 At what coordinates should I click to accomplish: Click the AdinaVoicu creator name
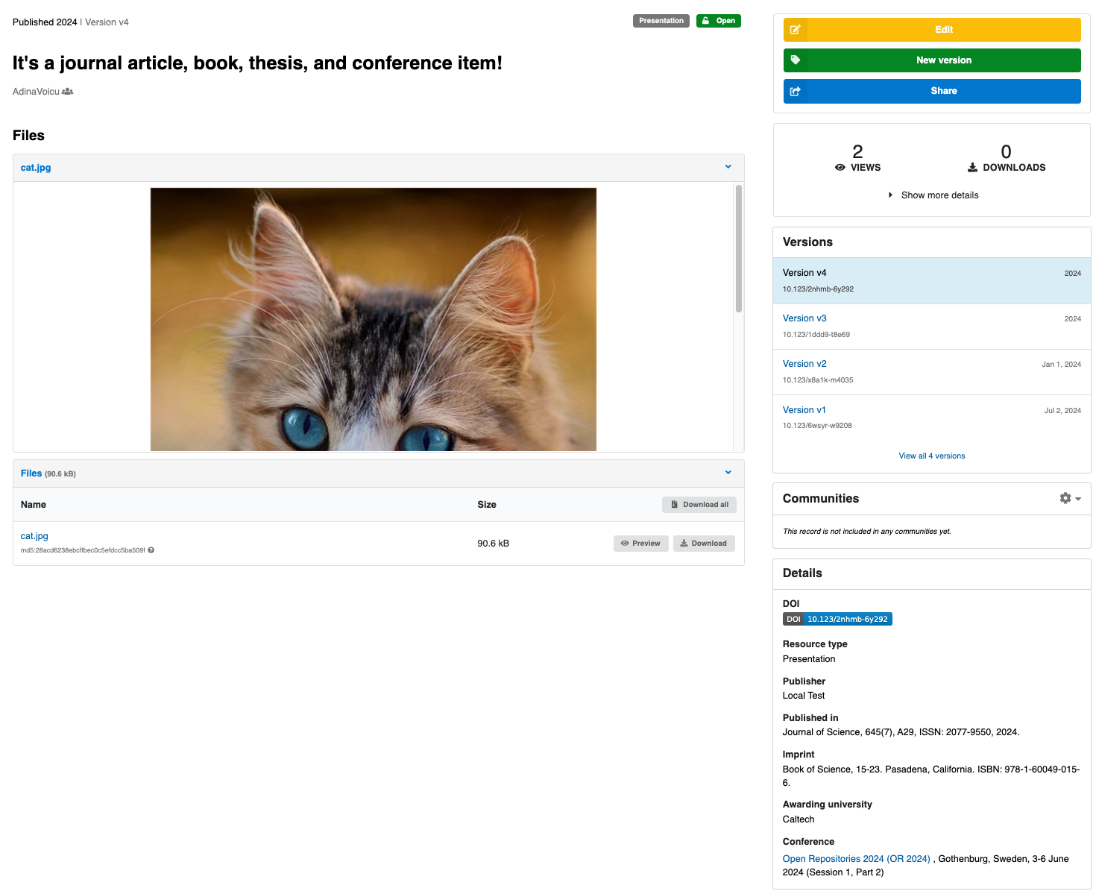[36, 92]
